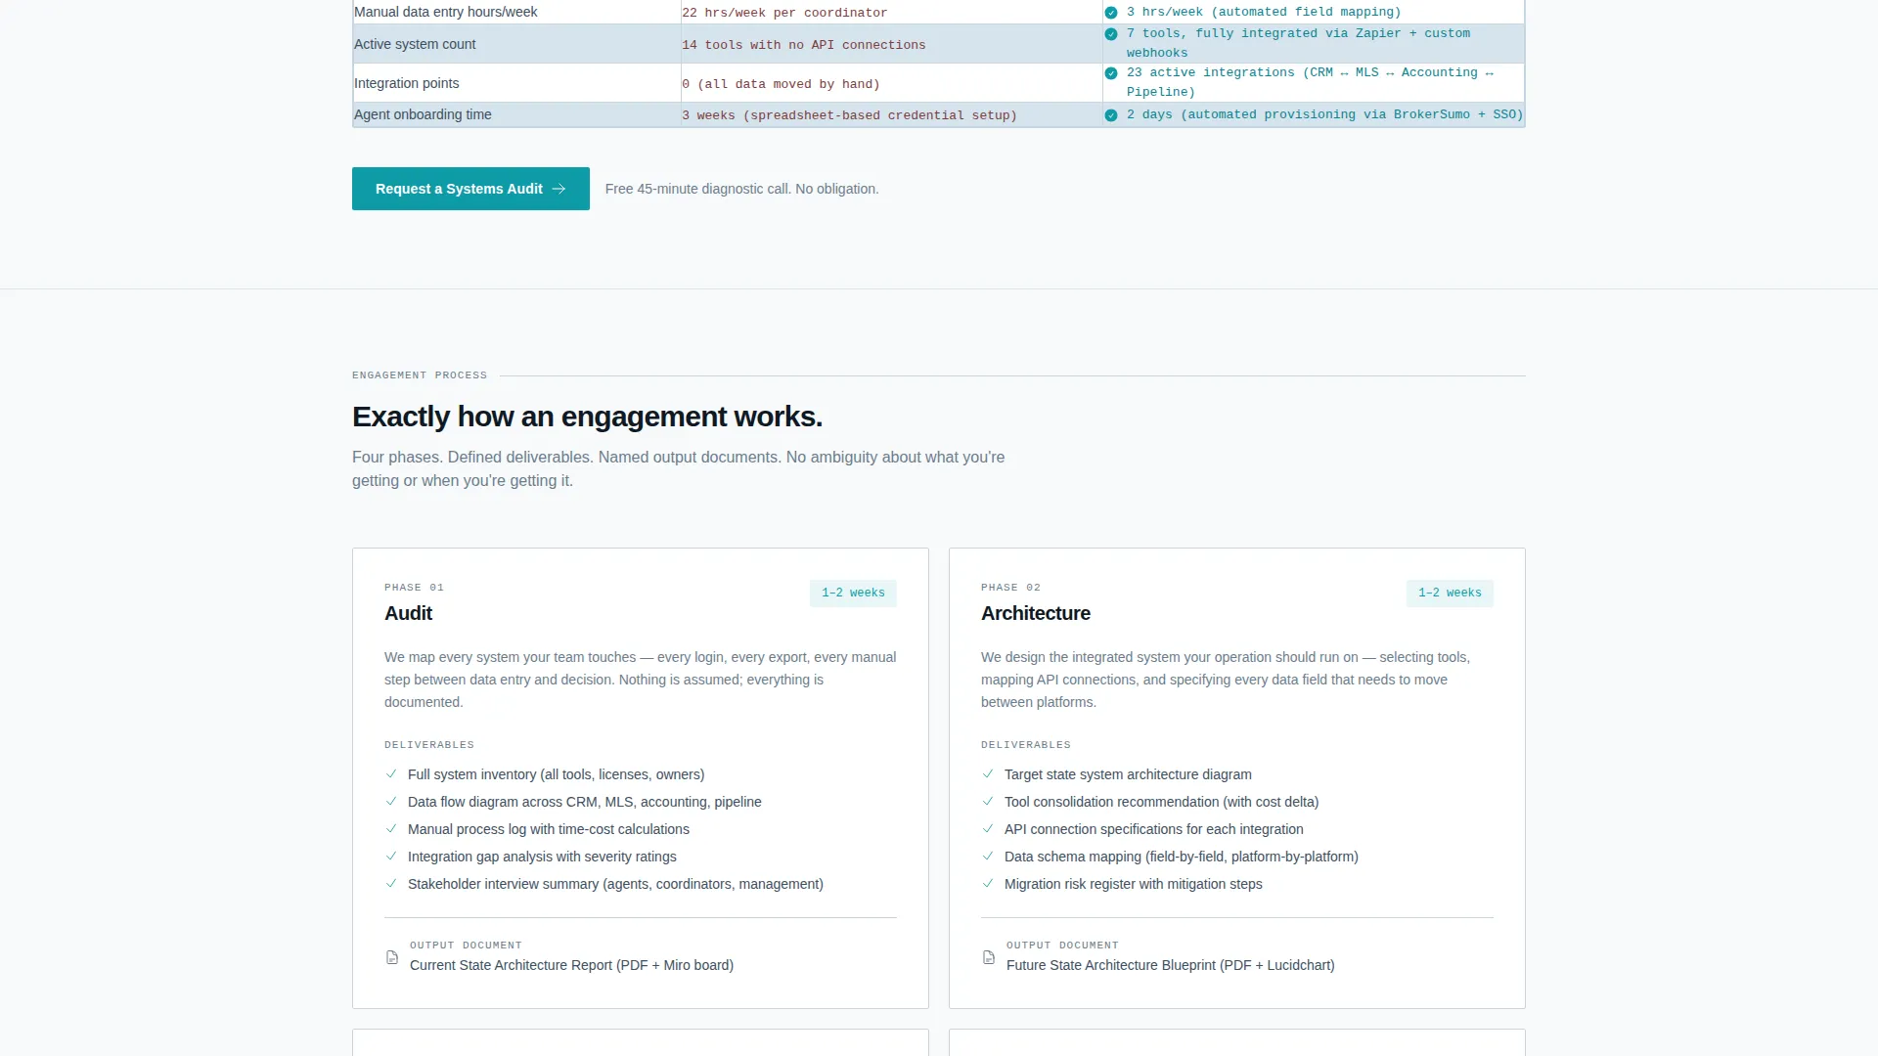Click the check icon beside 2 days automated provisioning
This screenshot has width=1878, height=1056.
coord(1111,115)
